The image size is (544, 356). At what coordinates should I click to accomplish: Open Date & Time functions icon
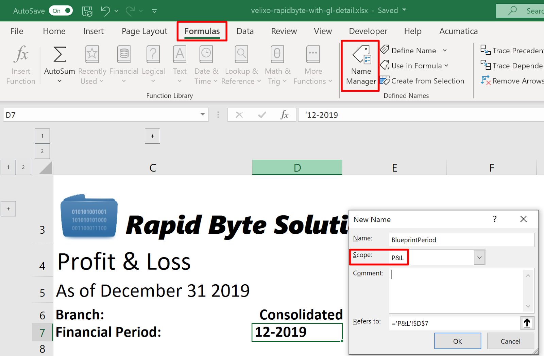206,54
